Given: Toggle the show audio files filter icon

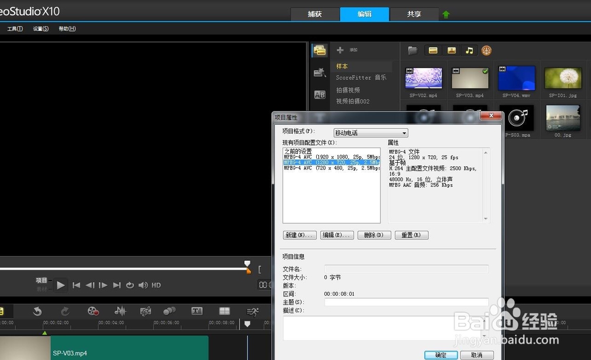Looking at the screenshot, I should 469,50.
